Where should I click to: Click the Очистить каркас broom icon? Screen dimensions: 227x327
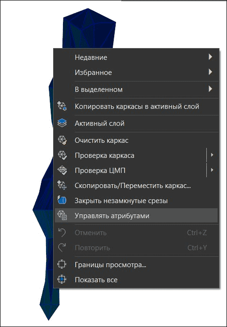[x=62, y=140]
